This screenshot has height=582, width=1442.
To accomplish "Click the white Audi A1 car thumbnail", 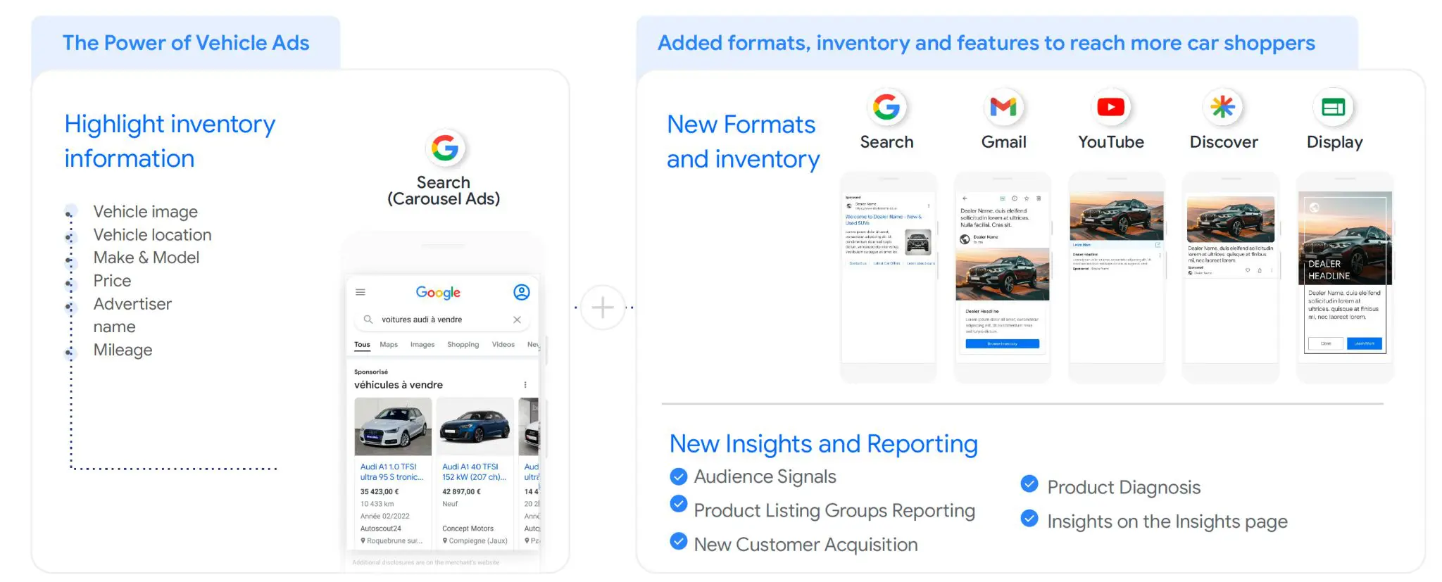I will pos(393,427).
